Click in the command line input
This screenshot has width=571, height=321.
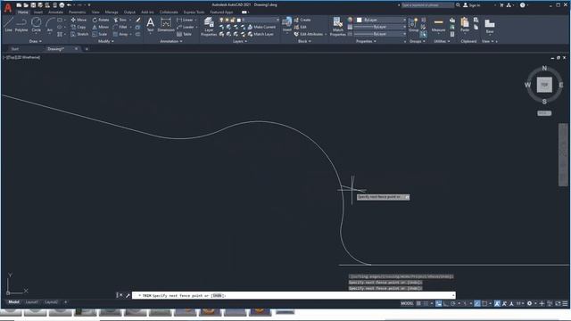point(294,295)
